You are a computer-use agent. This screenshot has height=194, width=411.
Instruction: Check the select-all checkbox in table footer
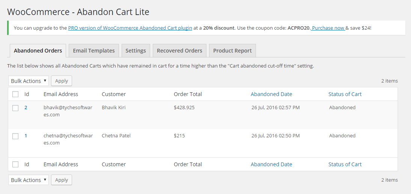tap(15, 164)
